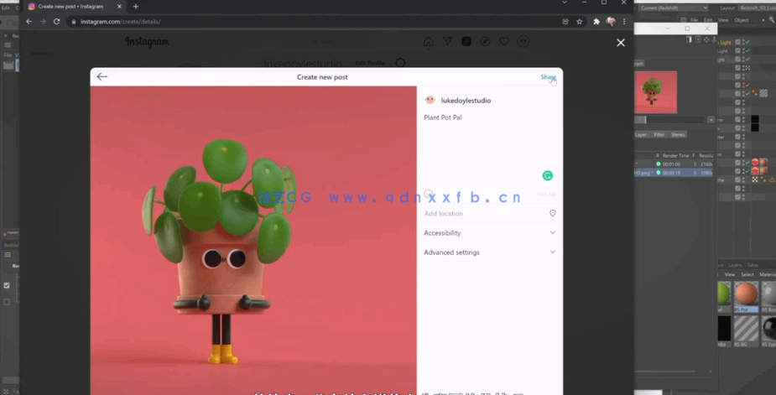Click Chrome back navigation arrow
Viewport: 776px width, 395px height.
(x=29, y=21)
